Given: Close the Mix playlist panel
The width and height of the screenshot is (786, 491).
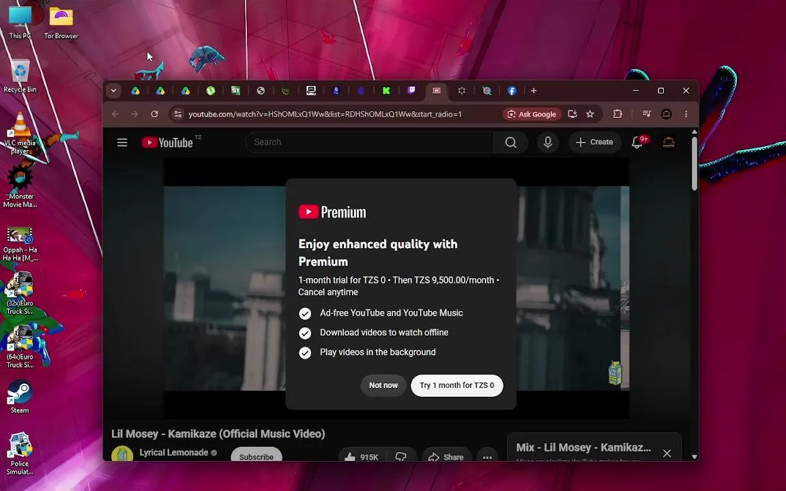Looking at the screenshot, I should click(x=667, y=453).
